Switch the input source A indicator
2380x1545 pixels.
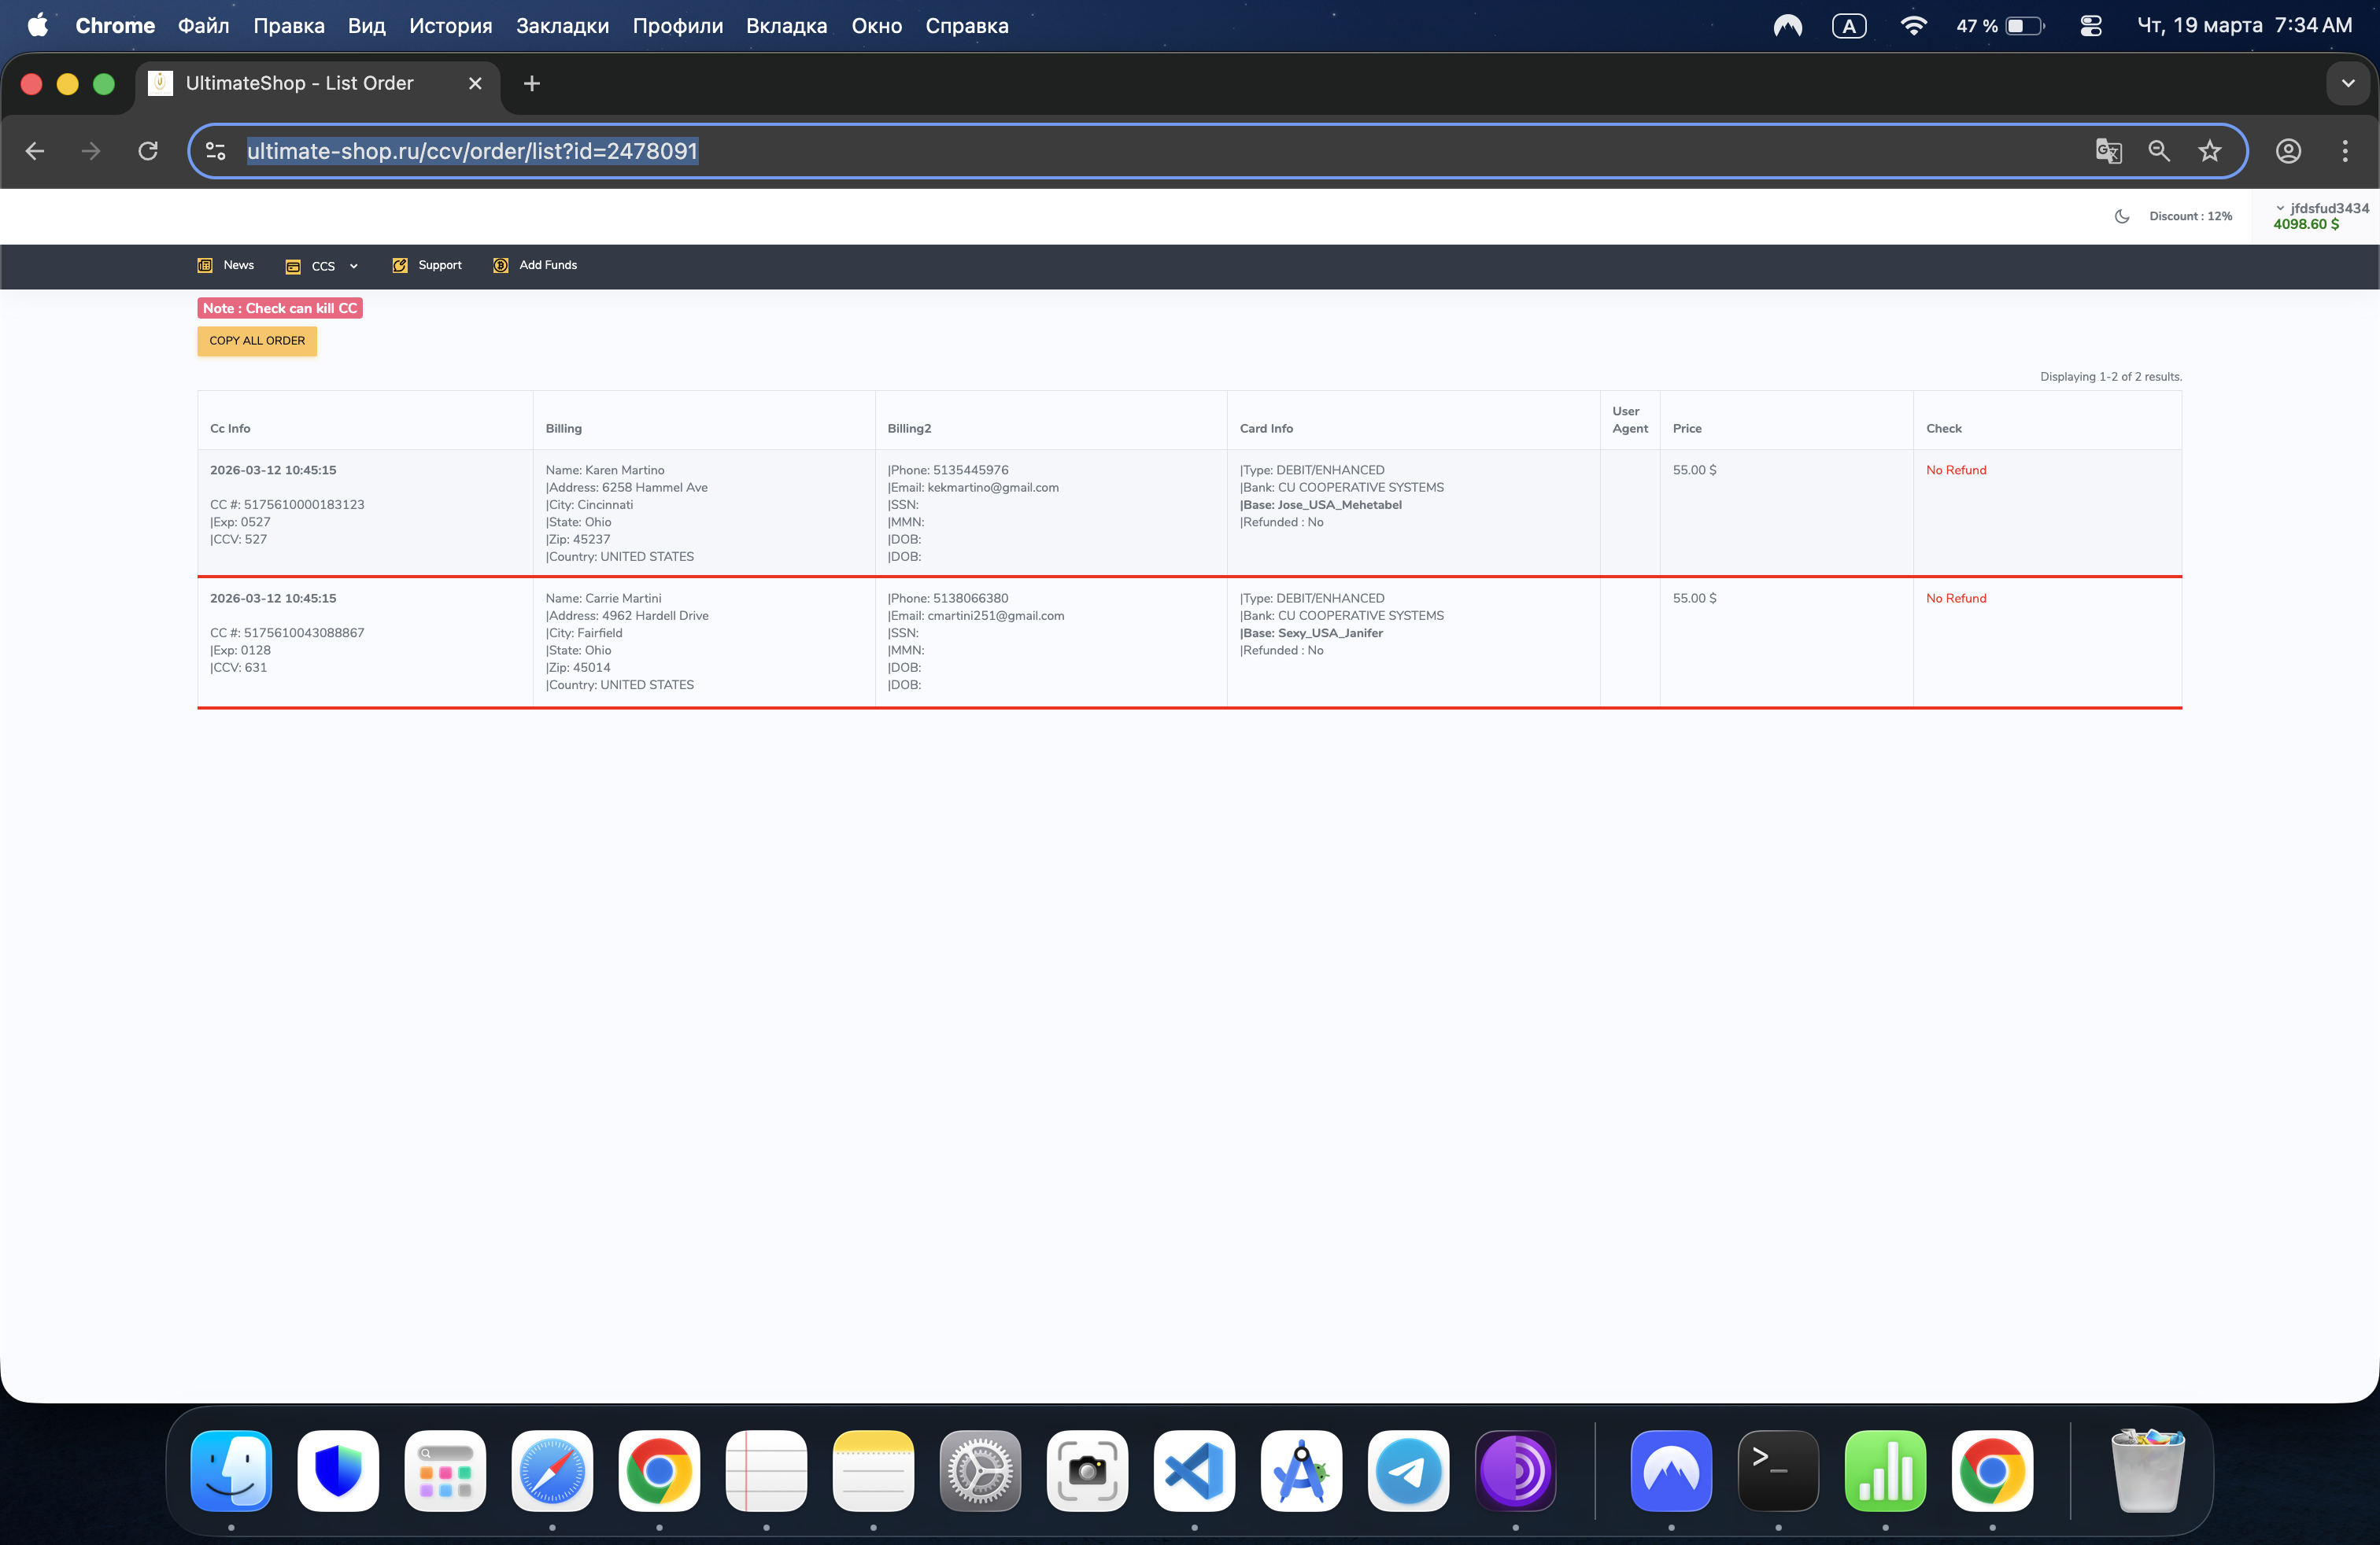[x=1848, y=26]
